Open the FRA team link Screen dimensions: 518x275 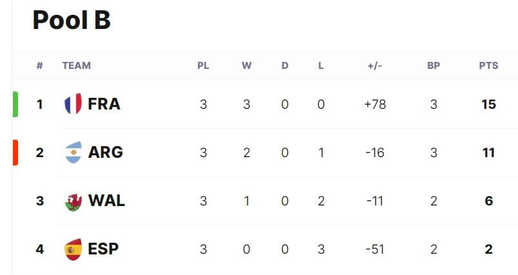tap(104, 104)
